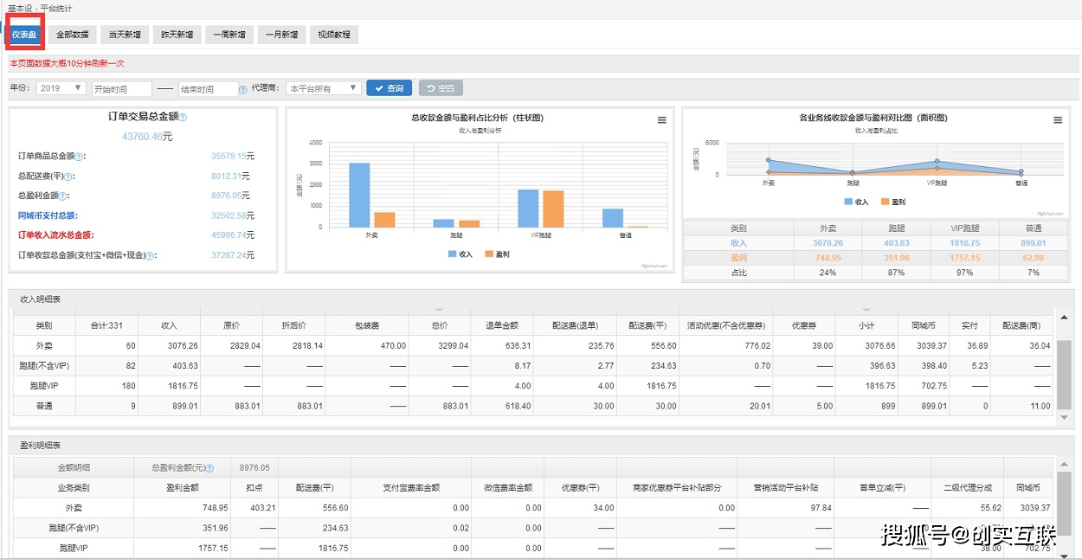Open the bar chart hamburger menu
Image resolution: width=1082 pixels, height=559 pixels.
(662, 120)
